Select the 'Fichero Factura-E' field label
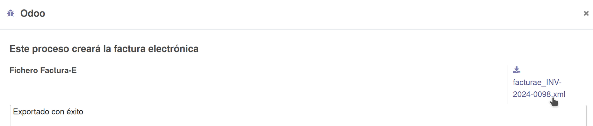Viewport: 593px width, 126px height. click(x=43, y=70)
